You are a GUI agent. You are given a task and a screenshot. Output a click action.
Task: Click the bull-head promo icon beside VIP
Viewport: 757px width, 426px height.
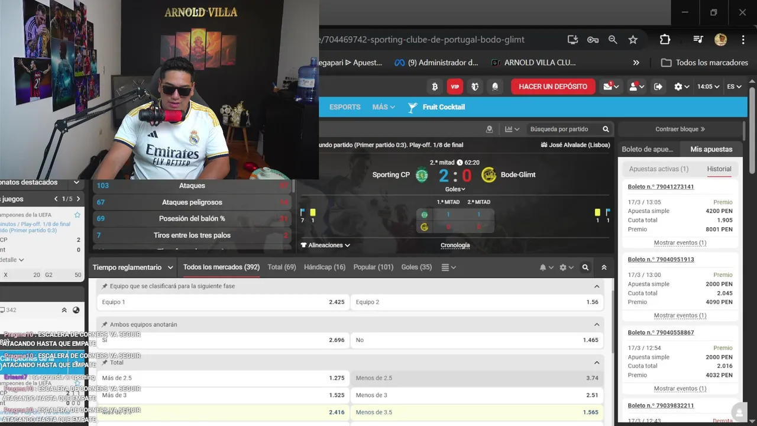(475, 86)
